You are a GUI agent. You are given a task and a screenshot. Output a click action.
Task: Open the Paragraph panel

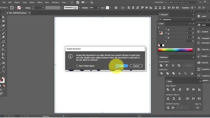[x=203, y=38]
